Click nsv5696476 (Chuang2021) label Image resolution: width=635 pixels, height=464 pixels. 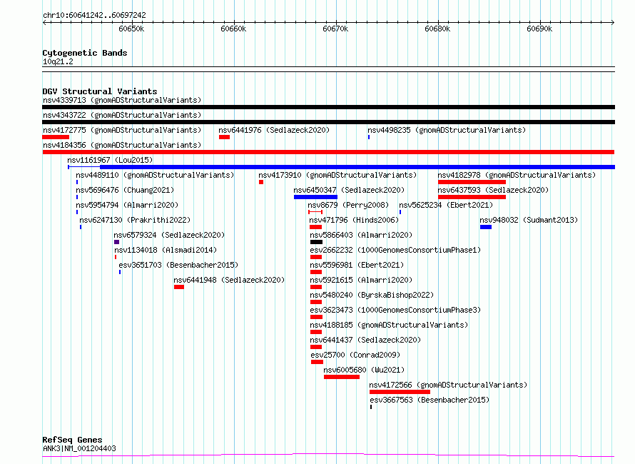pyautogui.click(x=125, y=190)
